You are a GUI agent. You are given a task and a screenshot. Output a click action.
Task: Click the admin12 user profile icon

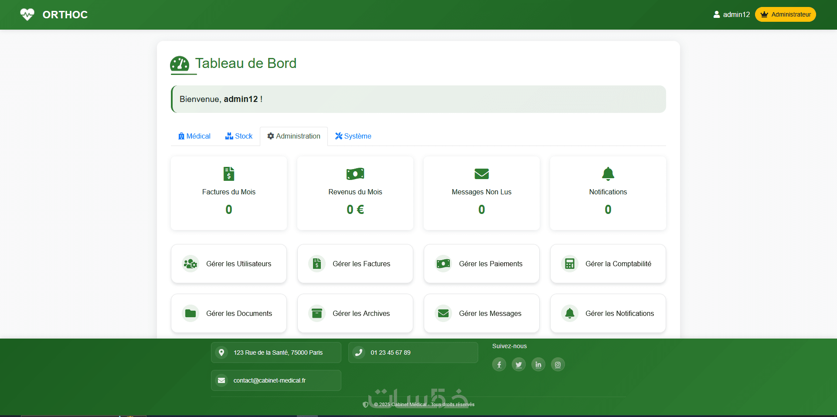coord(717,14)
